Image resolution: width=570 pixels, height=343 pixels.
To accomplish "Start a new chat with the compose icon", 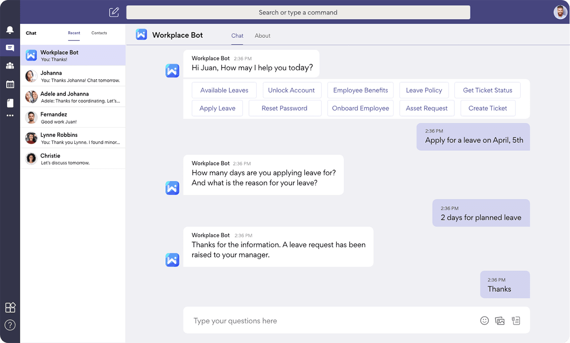I will pyautogui.click(x=114, y=12).
